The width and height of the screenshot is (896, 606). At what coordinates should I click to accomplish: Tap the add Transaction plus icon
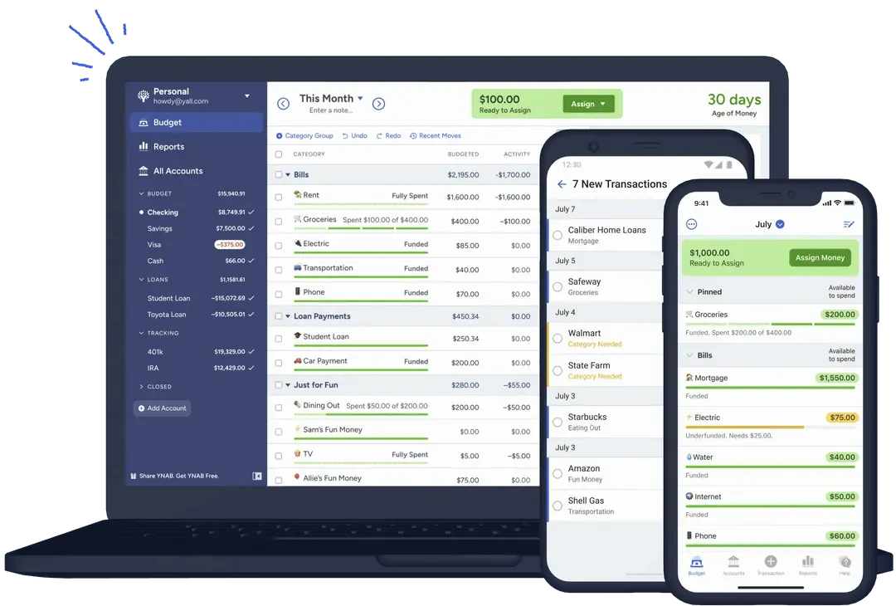click(x=770, y=561)
